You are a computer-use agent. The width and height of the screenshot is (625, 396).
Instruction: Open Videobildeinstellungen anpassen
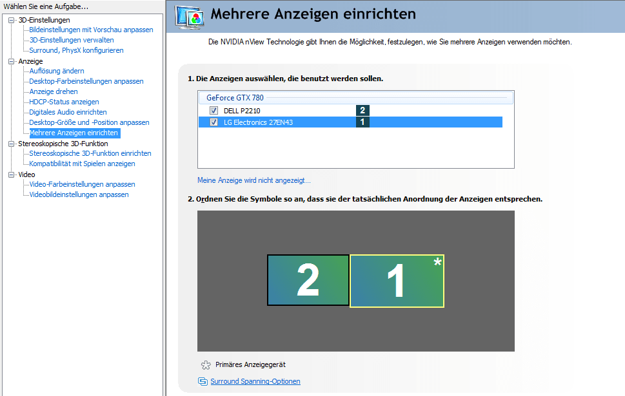tap(79, 194)
